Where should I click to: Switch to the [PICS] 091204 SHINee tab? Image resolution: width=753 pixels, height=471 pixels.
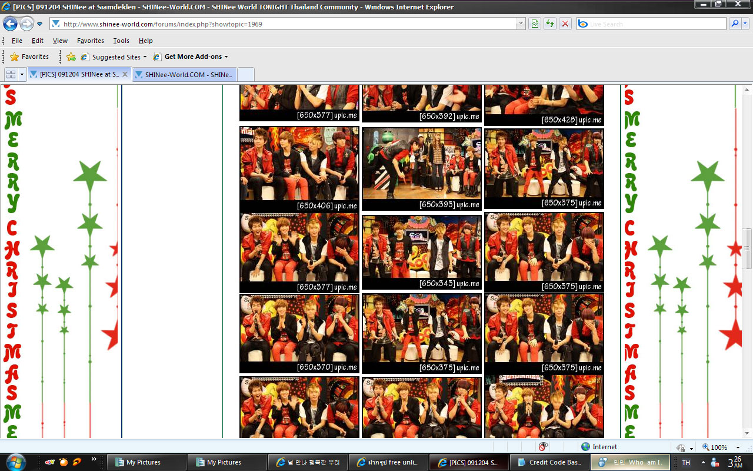click(79, 75)
